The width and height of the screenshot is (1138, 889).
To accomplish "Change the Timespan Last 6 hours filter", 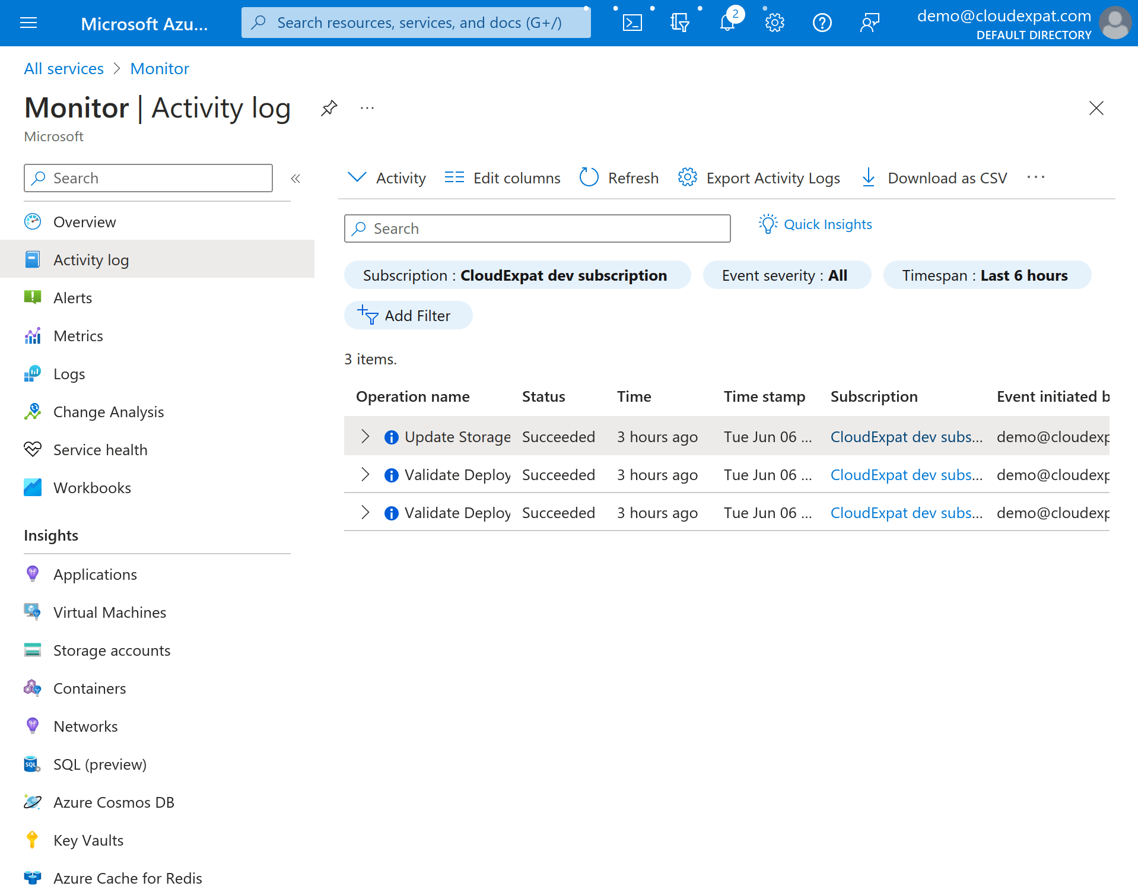I will (987, 275).
